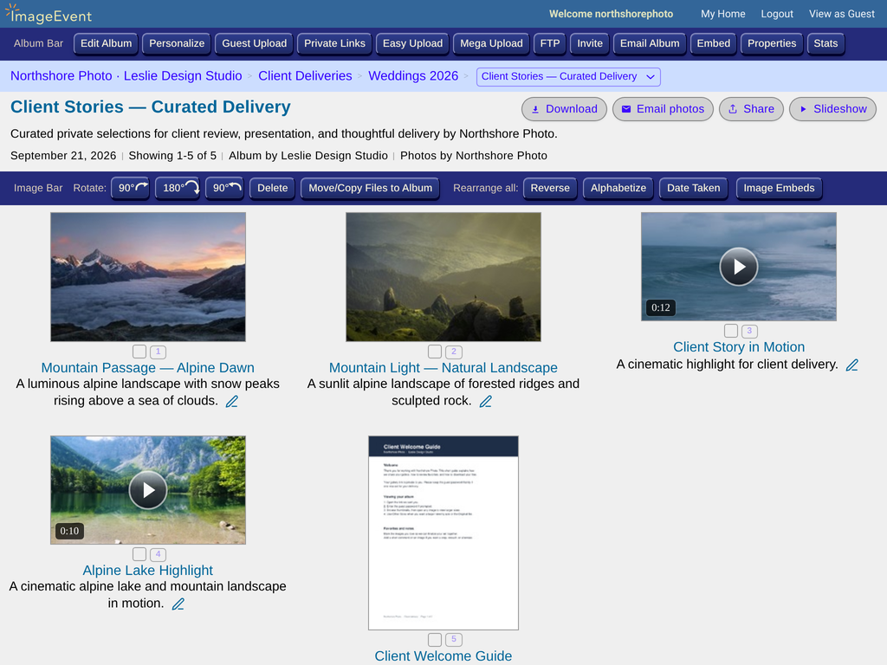Rotate 90° counterclockwise button
The width and height of the screenshot is (887, 665).
pyautogui.click(x=224, y=188)
